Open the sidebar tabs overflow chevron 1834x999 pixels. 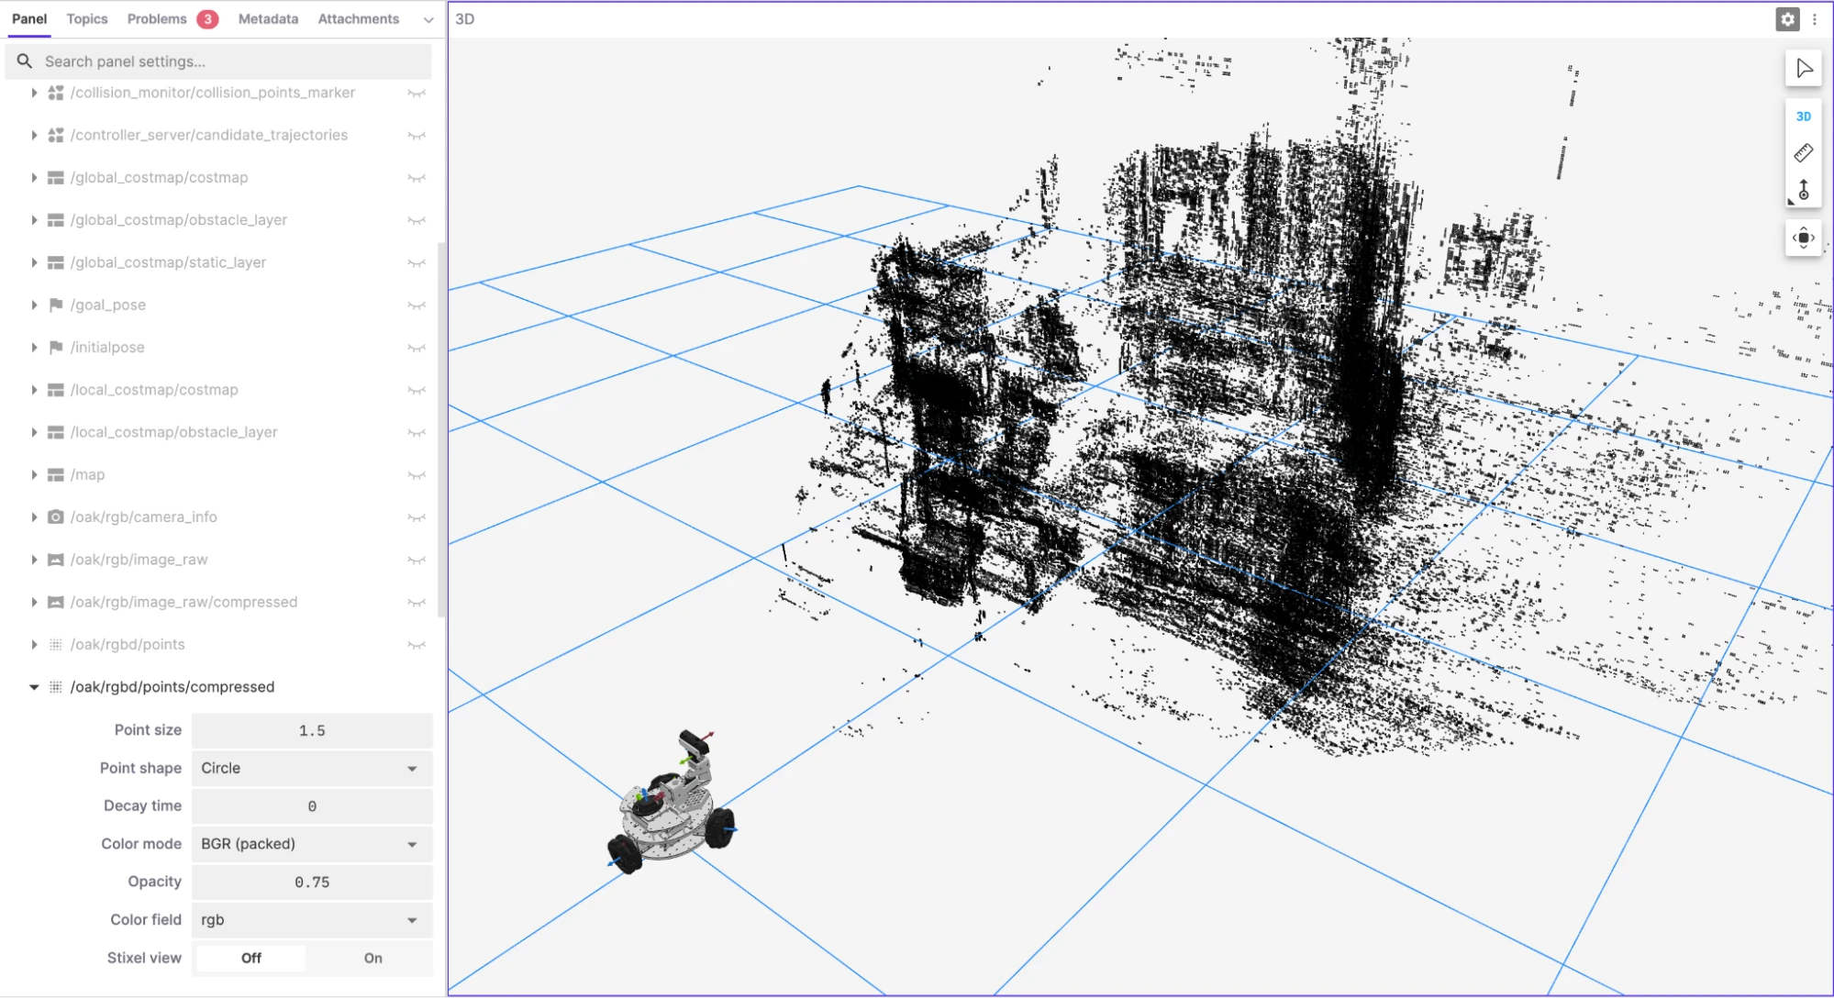[x=428, y=19]
